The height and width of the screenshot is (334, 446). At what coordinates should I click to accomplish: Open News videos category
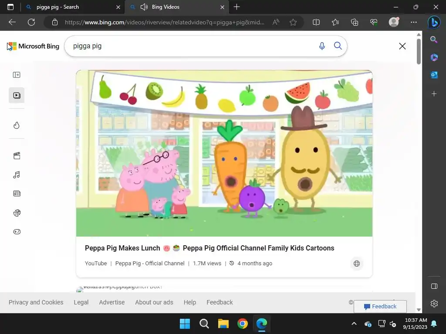point(17,194)
